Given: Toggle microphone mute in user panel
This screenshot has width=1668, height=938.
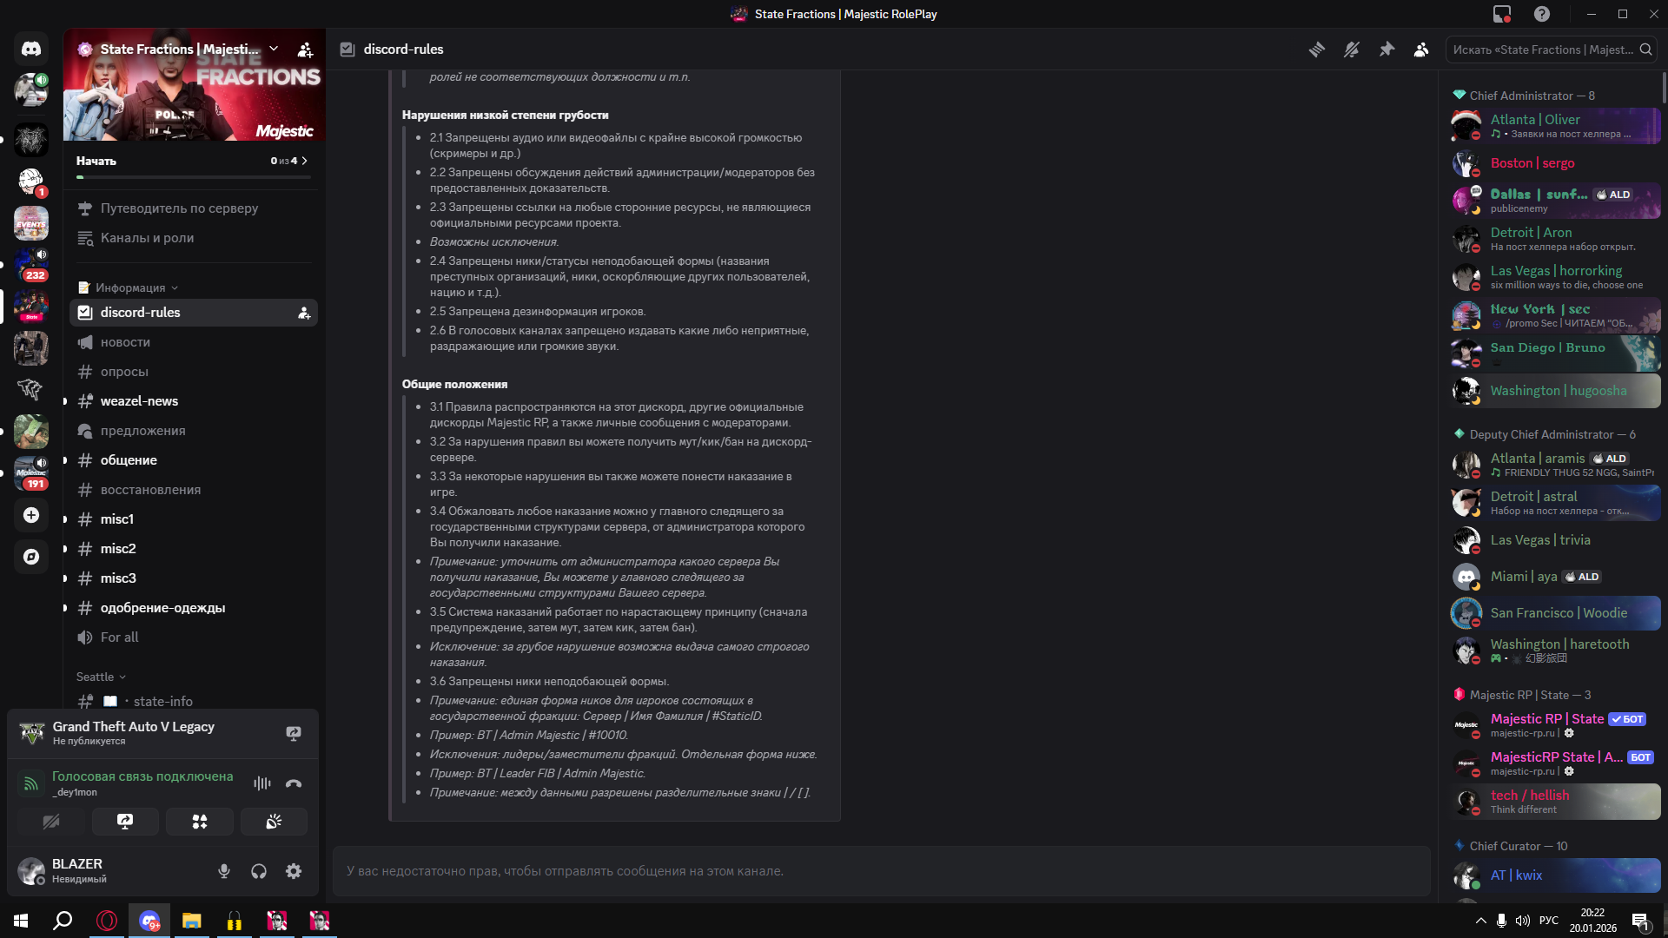Looking at the screenshot, I should [224, 871].
